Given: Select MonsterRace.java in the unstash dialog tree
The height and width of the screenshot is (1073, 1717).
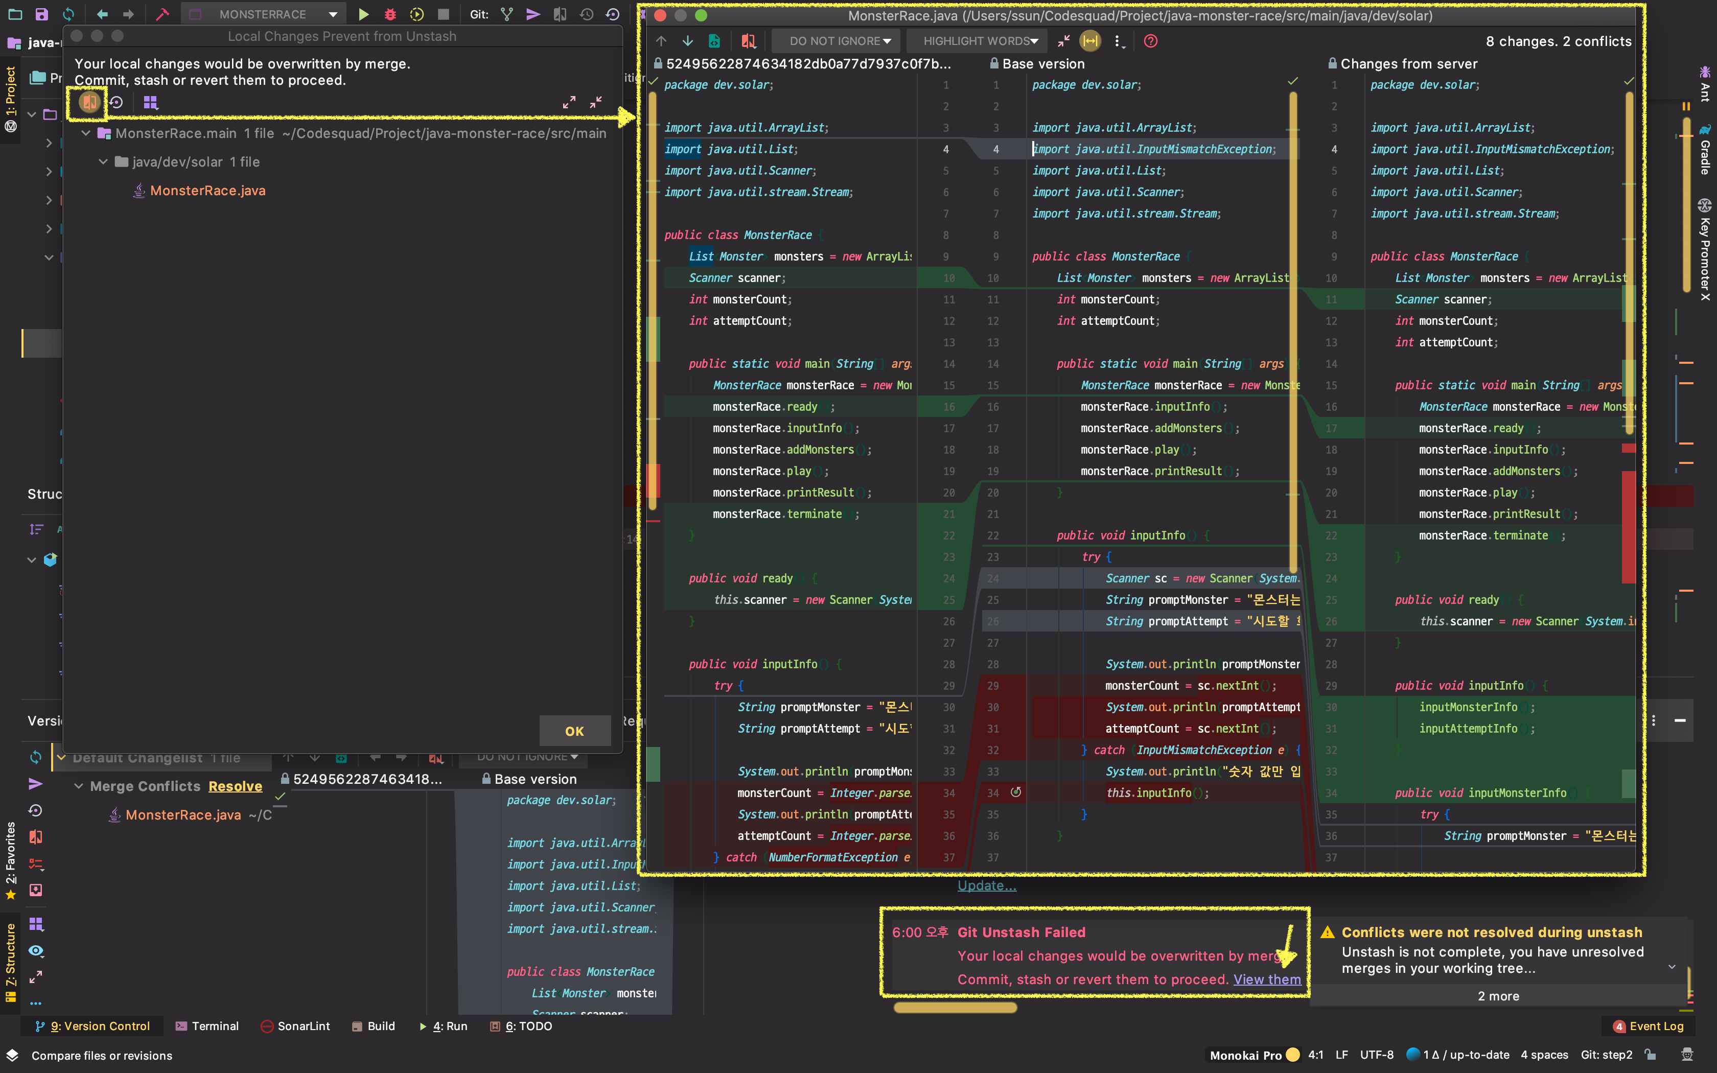Looking at the screenshot, I should pyautogui.click(x=207, y=190).
